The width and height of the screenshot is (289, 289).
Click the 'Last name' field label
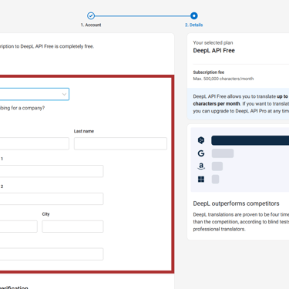pos(84,131)
